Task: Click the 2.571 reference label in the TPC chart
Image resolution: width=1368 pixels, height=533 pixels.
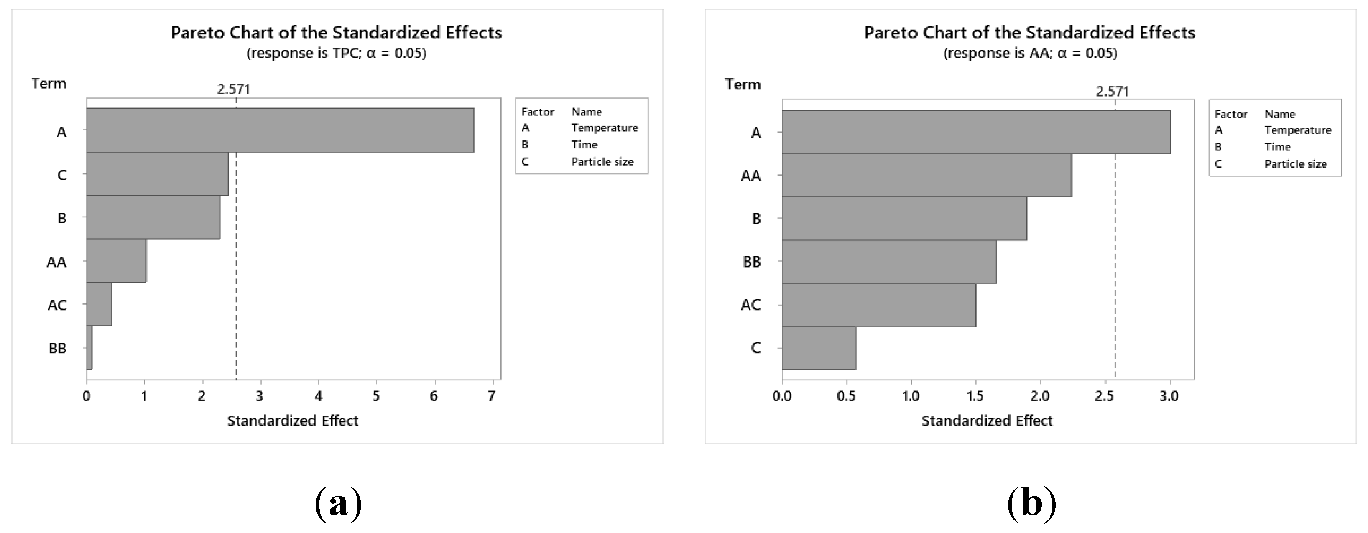Action: [233, 89]
